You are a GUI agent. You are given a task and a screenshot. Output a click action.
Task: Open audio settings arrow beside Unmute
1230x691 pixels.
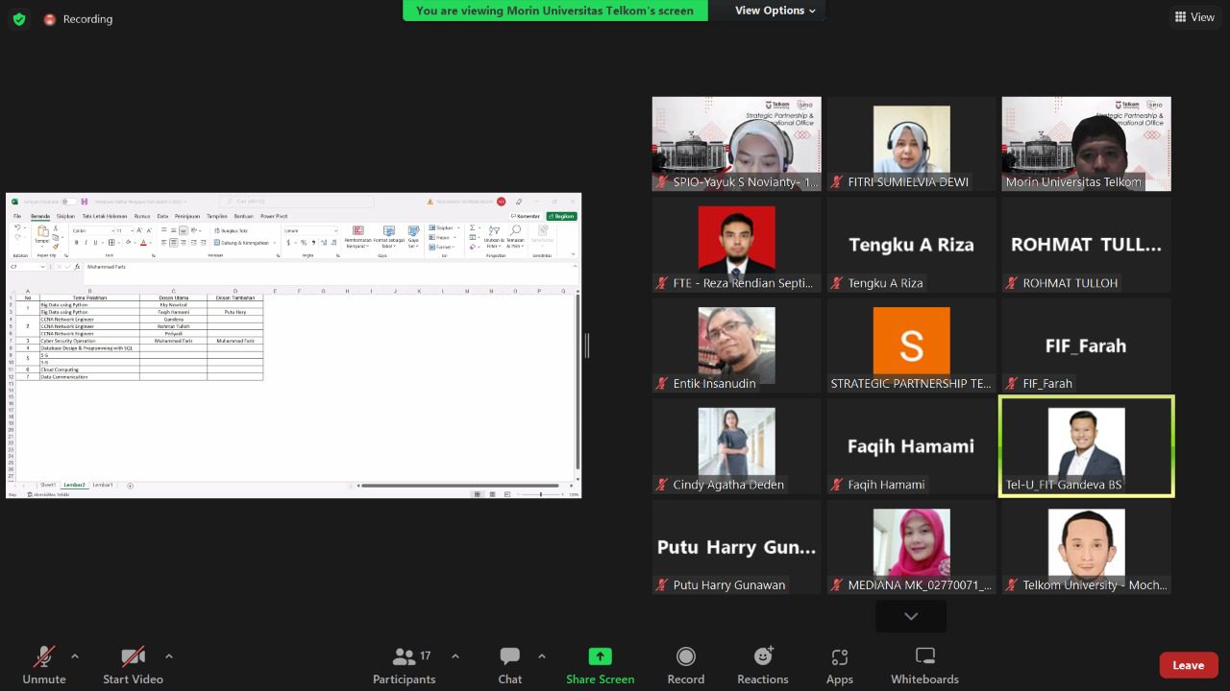(x=75, y=656)
